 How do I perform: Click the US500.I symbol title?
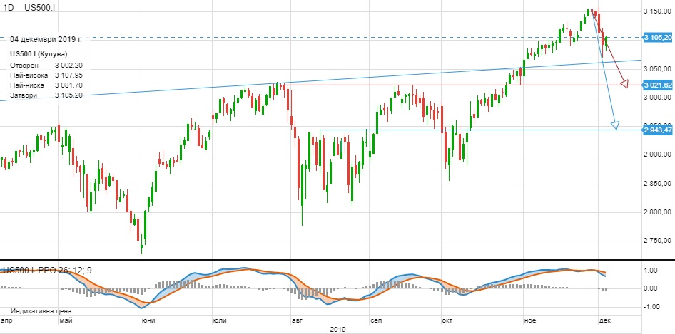click(x=40, y=9)
